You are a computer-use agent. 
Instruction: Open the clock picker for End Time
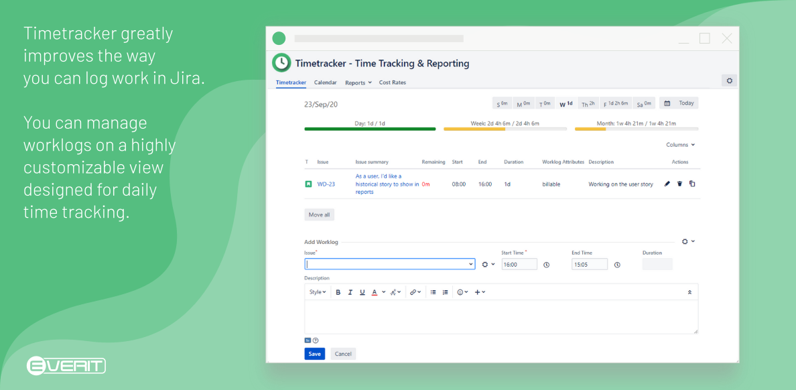[x=617, y=265]
